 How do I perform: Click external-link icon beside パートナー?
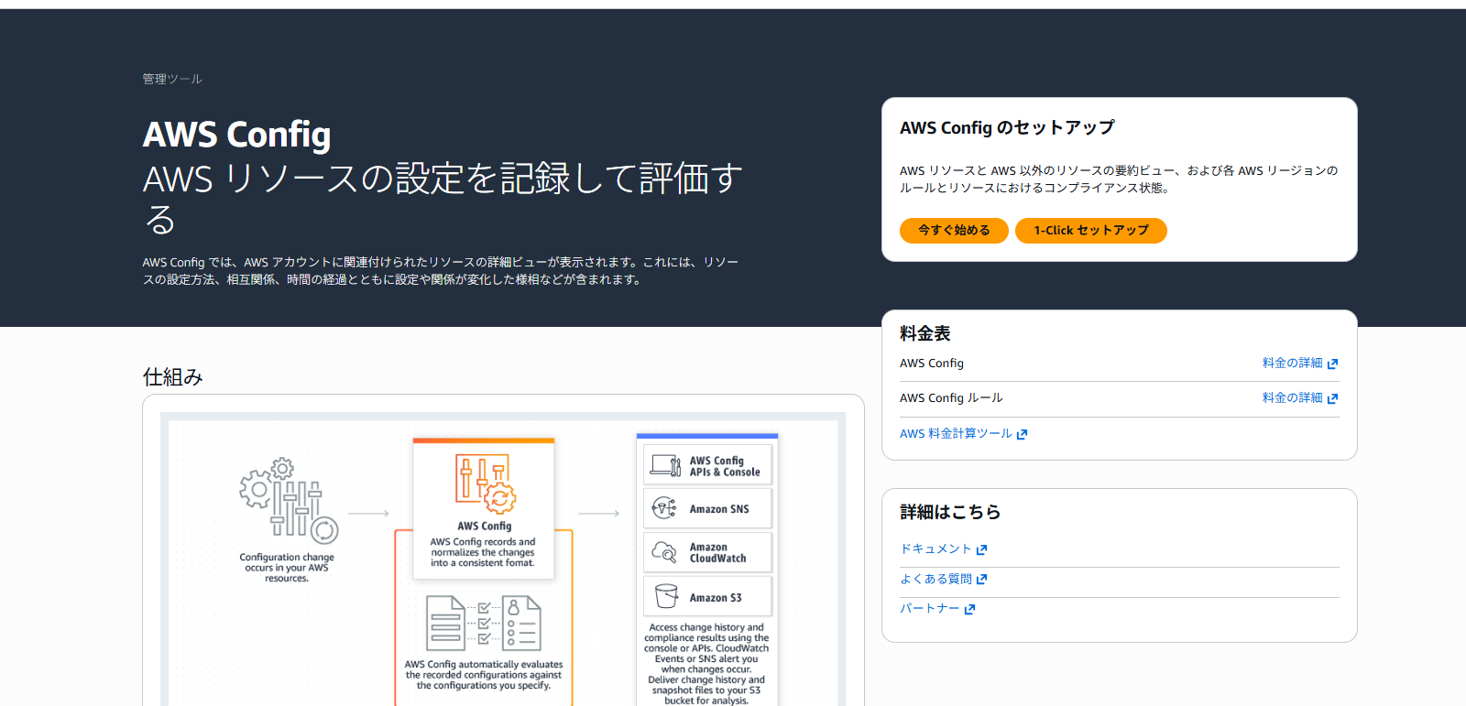969,609
